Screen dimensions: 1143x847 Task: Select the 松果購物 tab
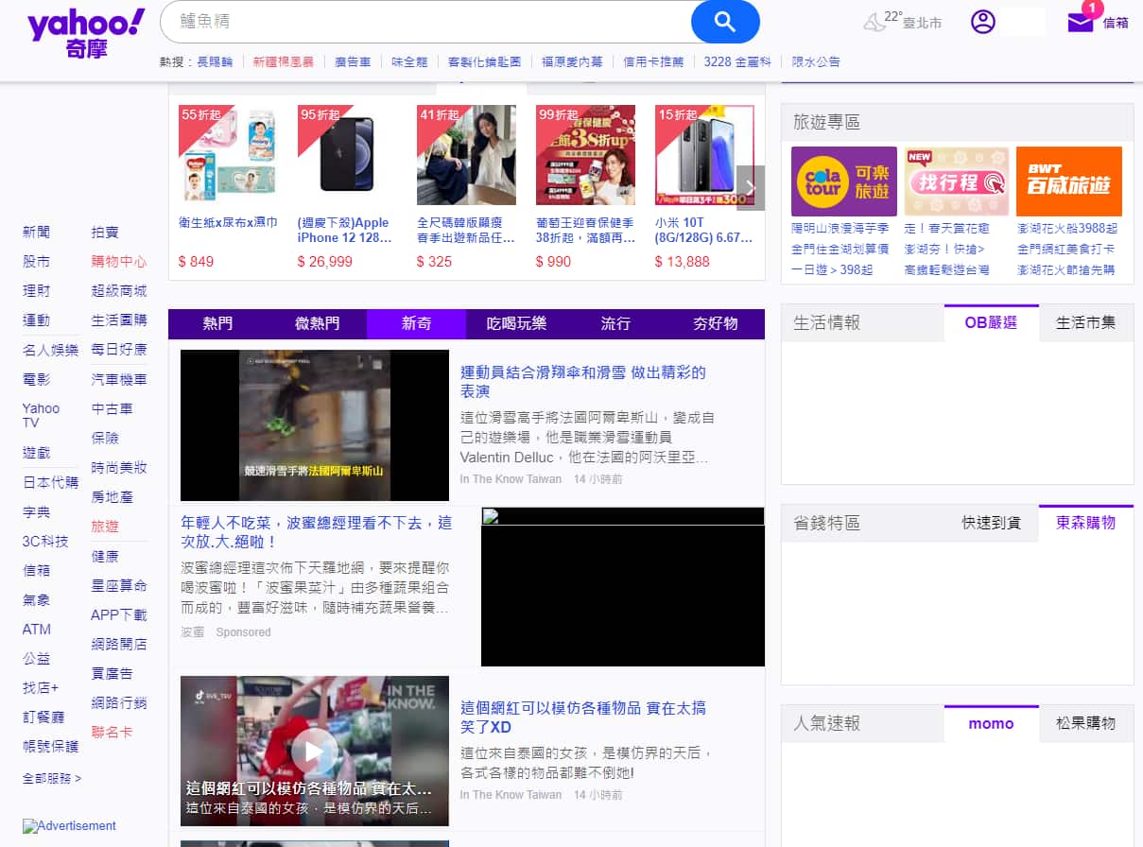1085,723
